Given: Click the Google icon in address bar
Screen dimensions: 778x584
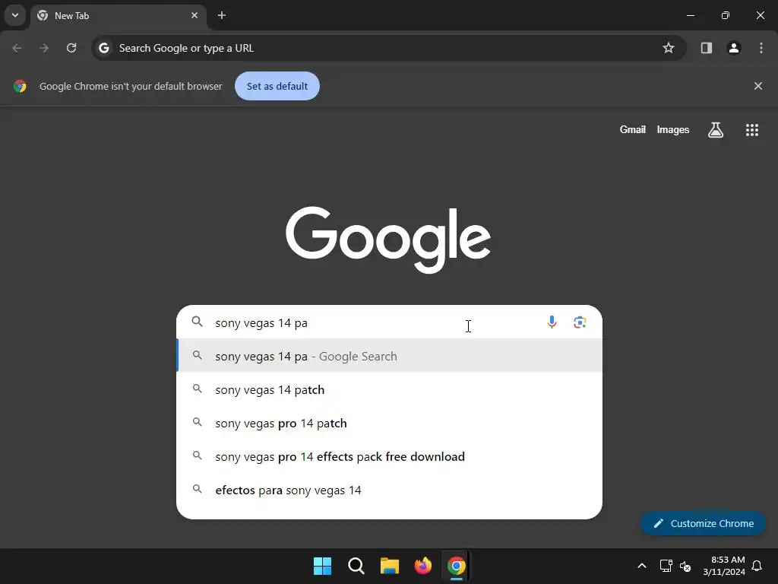Looking at the screenshot, I should click(x=103, y=48).
